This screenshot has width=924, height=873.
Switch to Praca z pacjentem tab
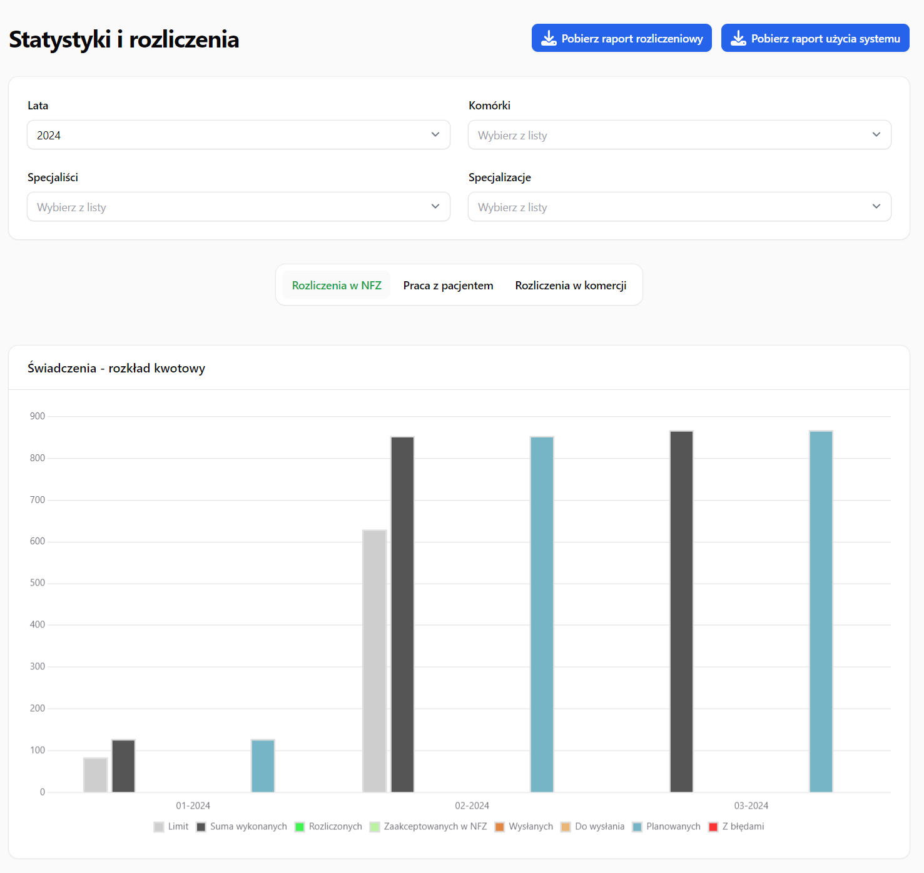click(x=448, y=285)
